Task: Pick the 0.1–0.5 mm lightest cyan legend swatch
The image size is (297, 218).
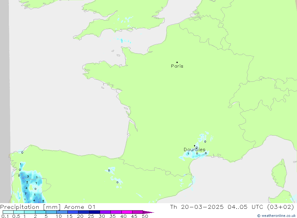Action: point(8,212)
